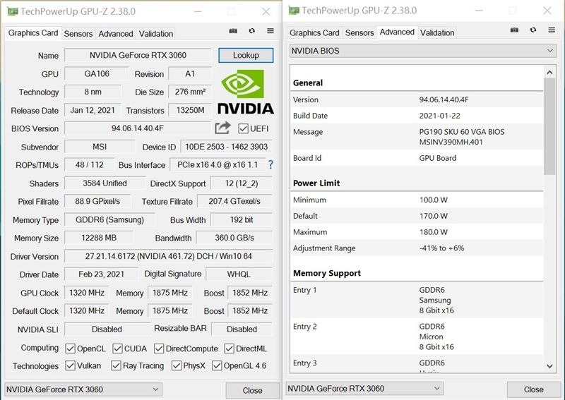Click the Default 170.0 W power row

tap(417, 216)
